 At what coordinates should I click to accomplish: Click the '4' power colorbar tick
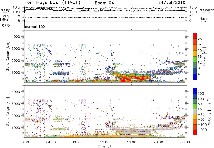198,74
